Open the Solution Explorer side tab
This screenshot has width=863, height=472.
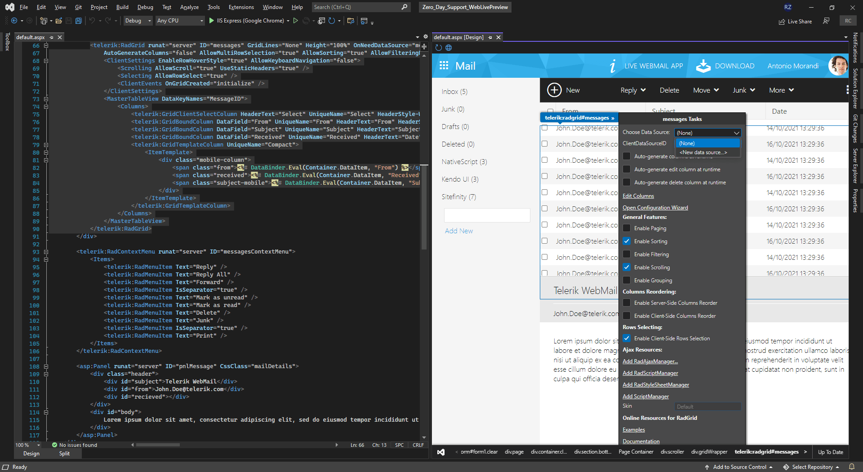pos(855,89)
